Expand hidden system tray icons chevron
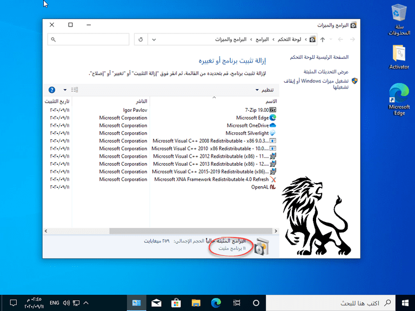 (x=86, y=303)
